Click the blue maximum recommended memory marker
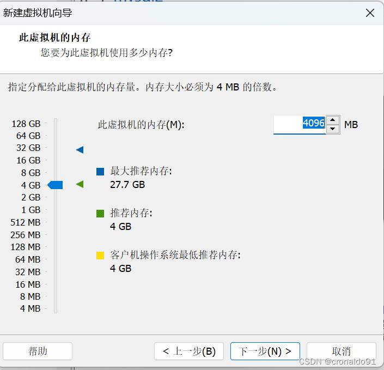This screenshot has width=384, height=370. (x=80, y=150)
